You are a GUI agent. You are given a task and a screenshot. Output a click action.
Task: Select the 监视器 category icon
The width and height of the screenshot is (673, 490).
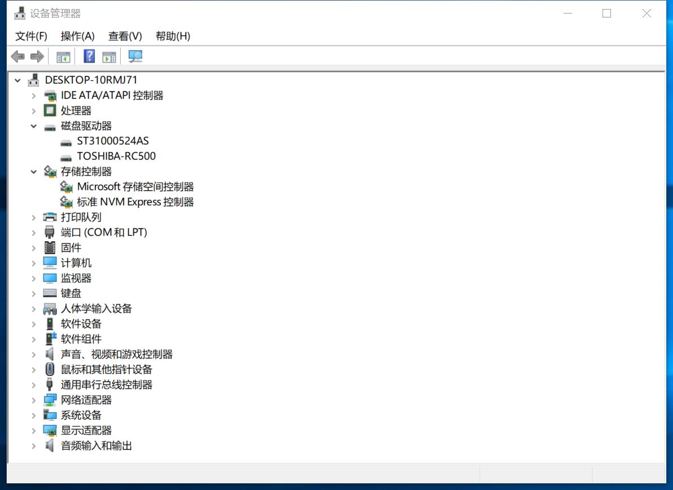click(50, 277)
